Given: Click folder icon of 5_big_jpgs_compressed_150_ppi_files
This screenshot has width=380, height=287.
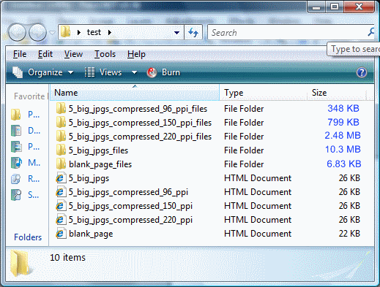Looking at the screenshot, I should point(61,122).
